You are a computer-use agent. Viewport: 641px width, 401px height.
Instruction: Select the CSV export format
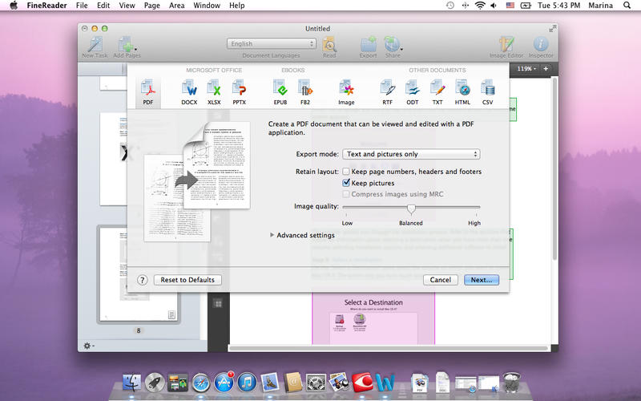click(487, 93)
